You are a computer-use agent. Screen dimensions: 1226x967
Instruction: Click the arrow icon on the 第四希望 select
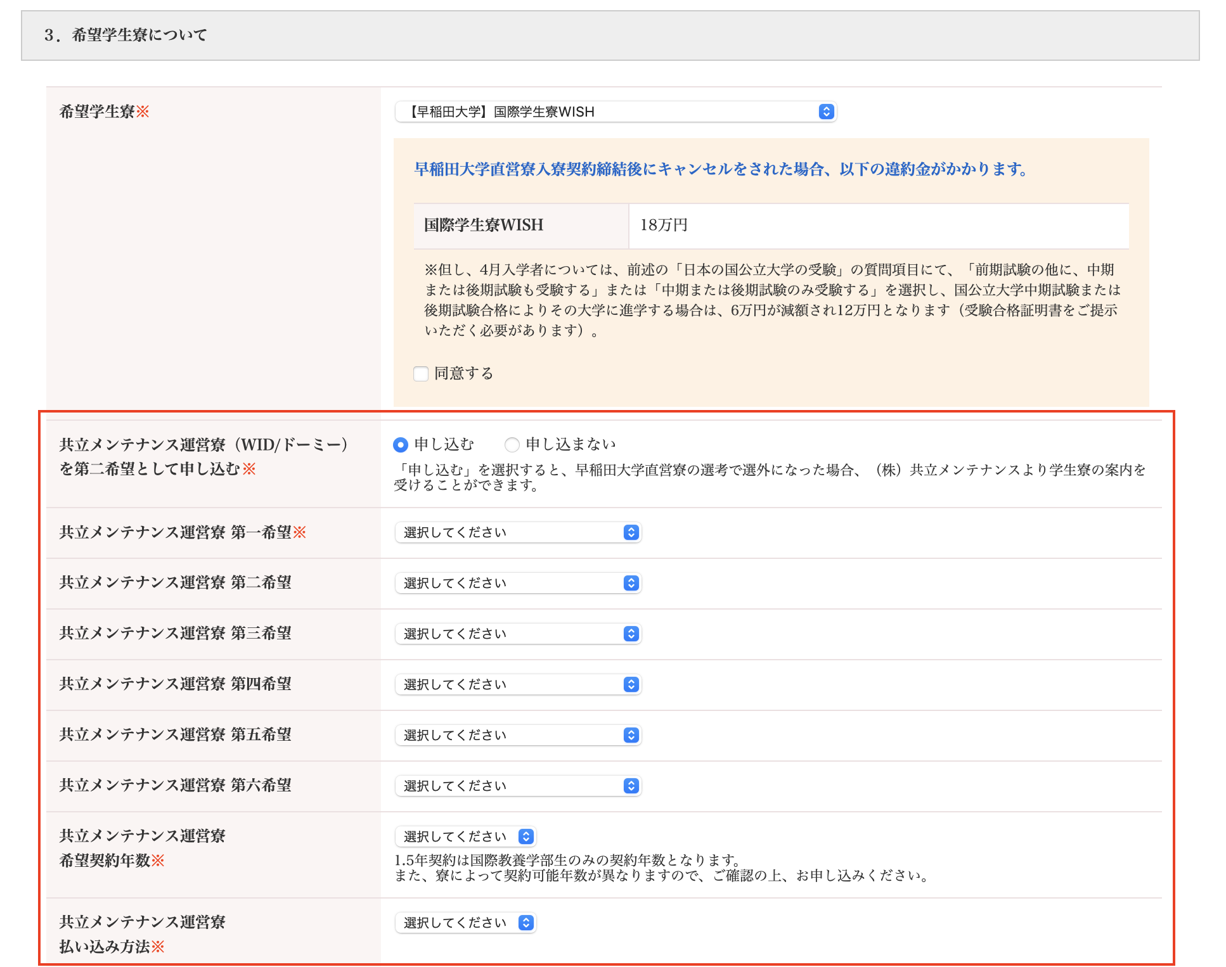pos(631,684)
